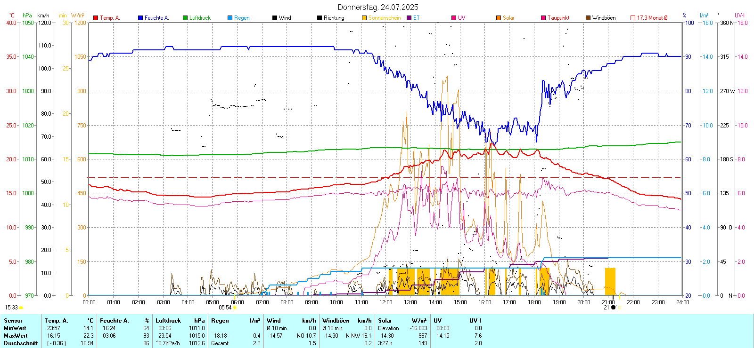Click the purple ET legend square
This screenshot has width=754, height=348.
click(x=409, y=18)
